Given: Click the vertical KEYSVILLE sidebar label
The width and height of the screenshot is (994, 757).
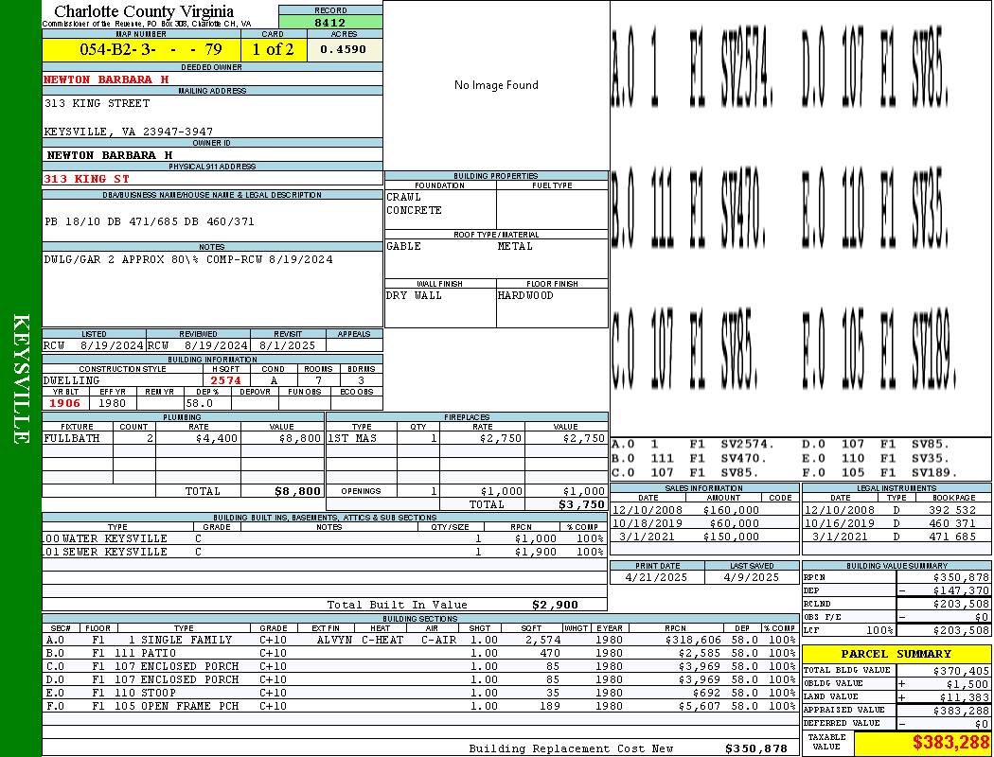Looking at the screenshot, I should [21, 378].
